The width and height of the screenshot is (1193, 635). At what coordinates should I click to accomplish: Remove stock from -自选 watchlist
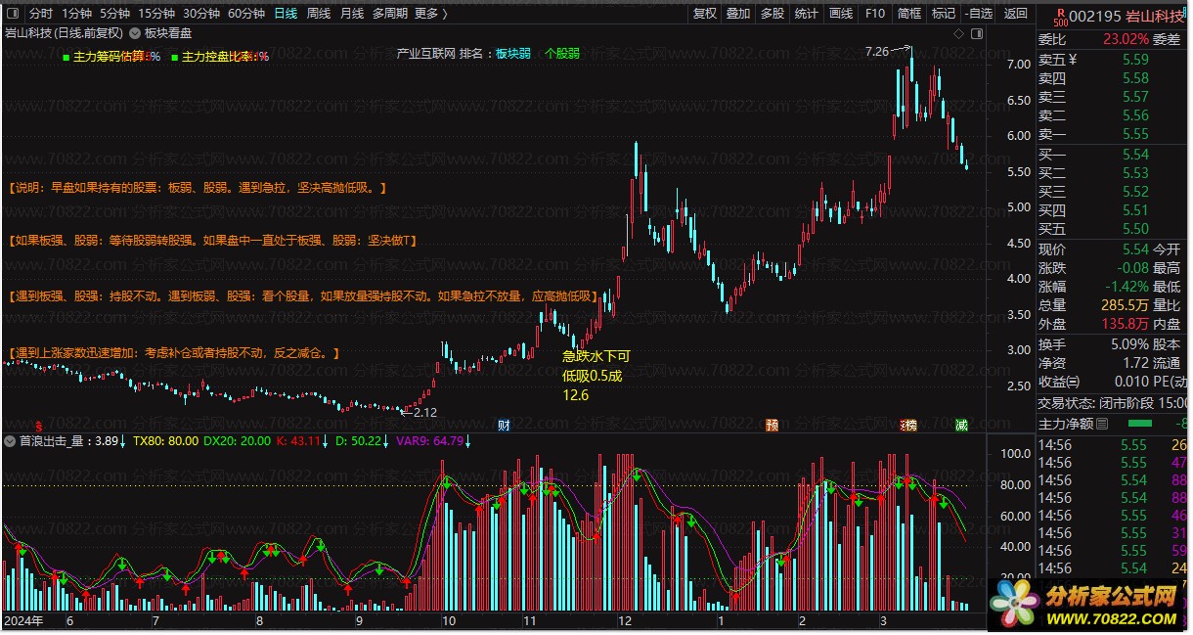pos(979,14)
